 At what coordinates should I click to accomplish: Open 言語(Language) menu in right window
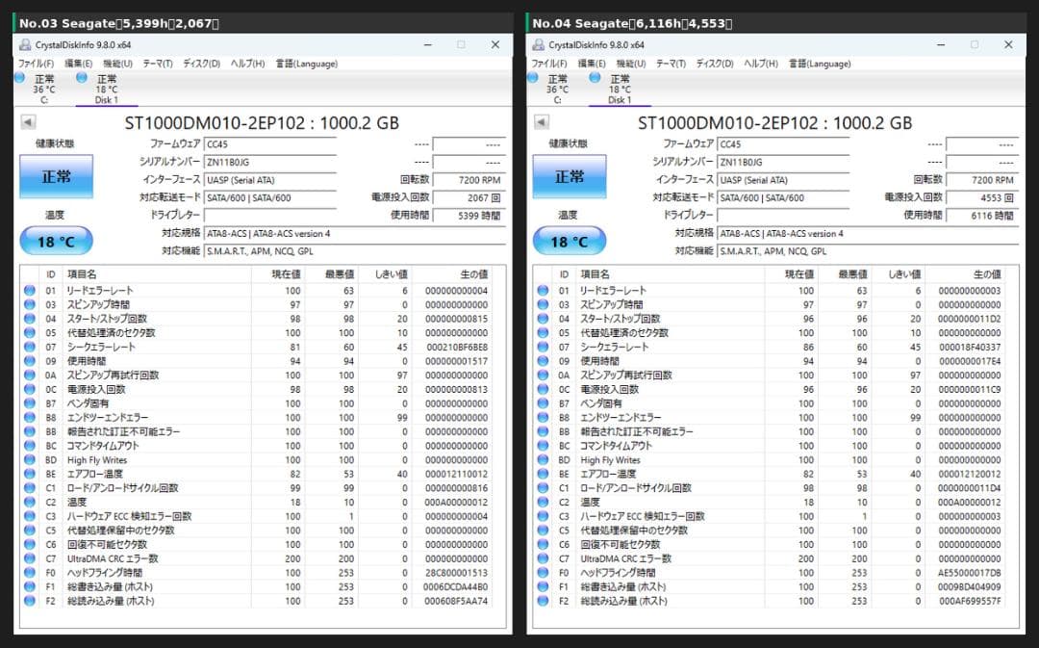click(x=821, y=64)
